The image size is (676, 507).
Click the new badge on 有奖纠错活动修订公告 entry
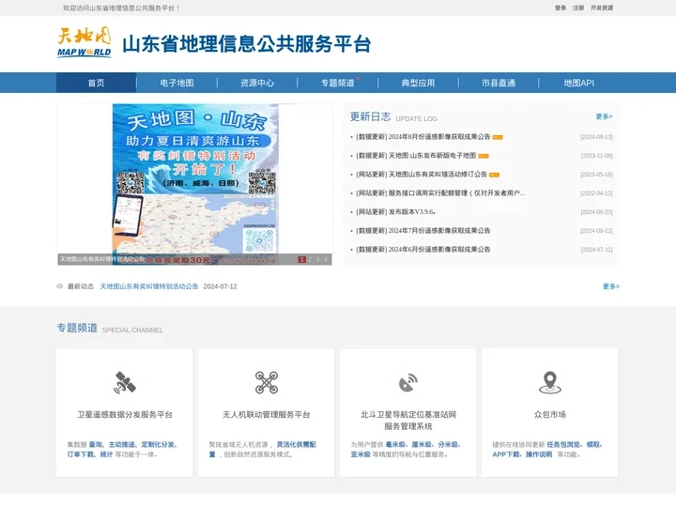pyautogui.click(x=494, y=175)
